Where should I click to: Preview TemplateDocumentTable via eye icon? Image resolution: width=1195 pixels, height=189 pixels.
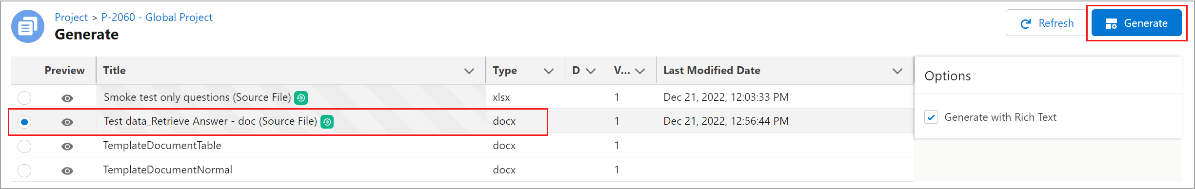(x=67, y=147)
